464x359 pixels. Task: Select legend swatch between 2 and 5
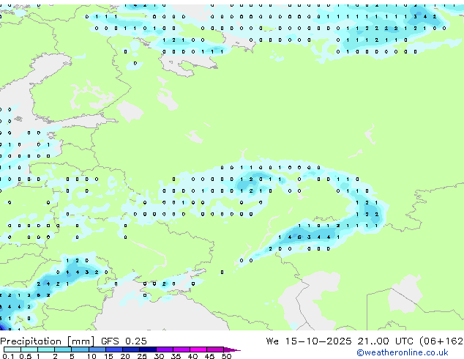coord(63,349)
